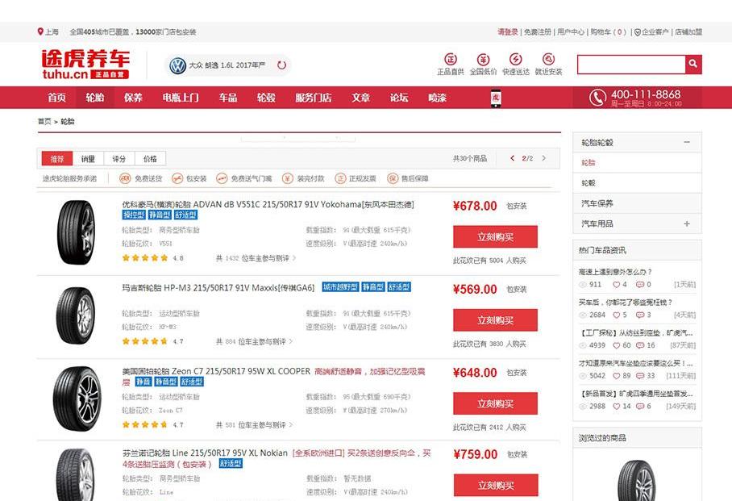
Task: Click the 途虎养车 tuhu.cn logo
Action: click(85, 65)
